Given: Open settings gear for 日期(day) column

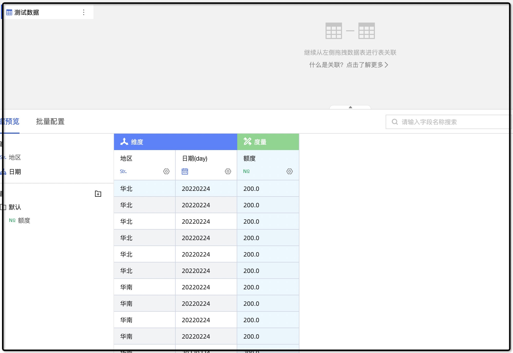Looking at the screenshot, I should [228, 171].
